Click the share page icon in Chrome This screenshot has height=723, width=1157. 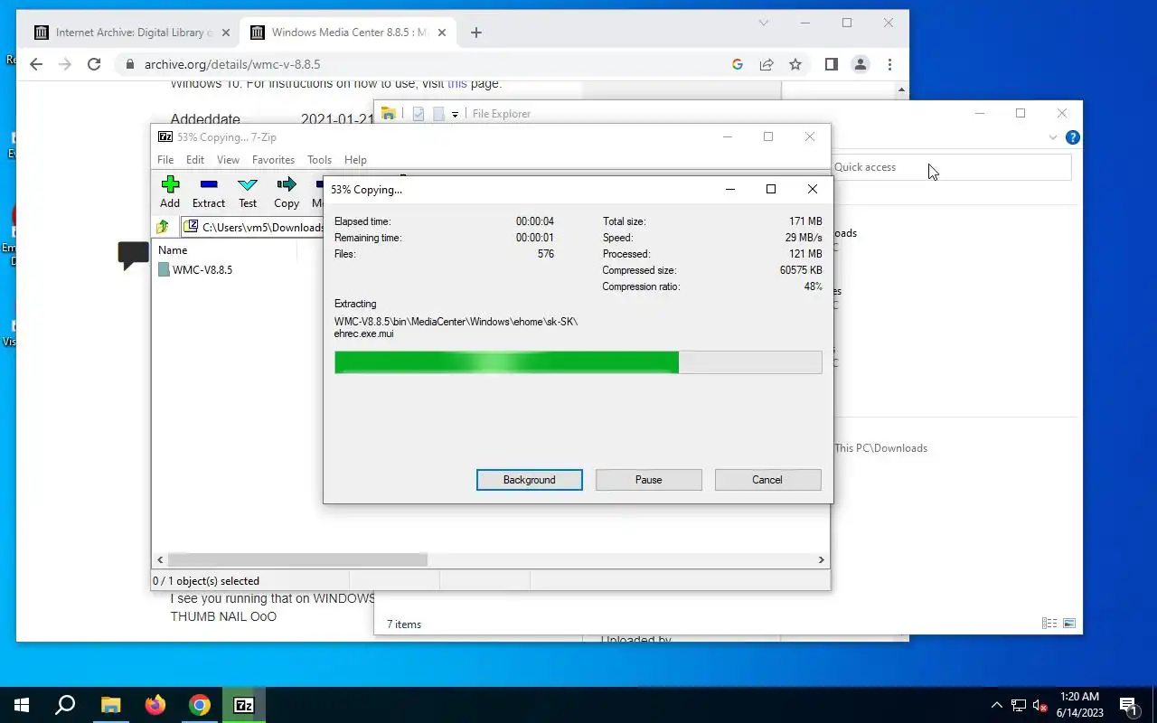click(767, 64)
